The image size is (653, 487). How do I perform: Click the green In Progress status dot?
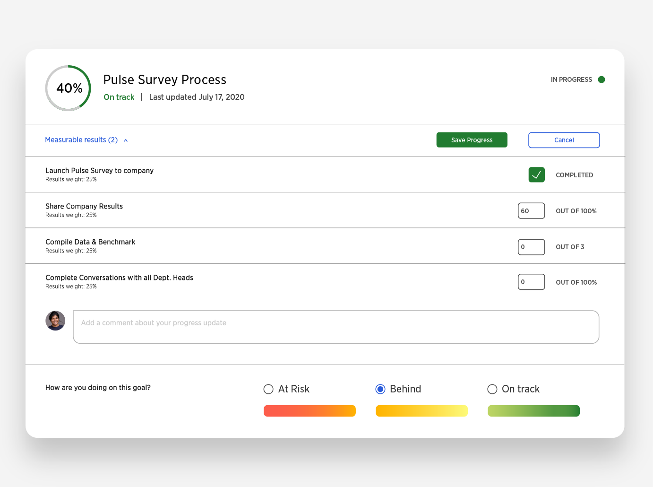coord(601,79)
